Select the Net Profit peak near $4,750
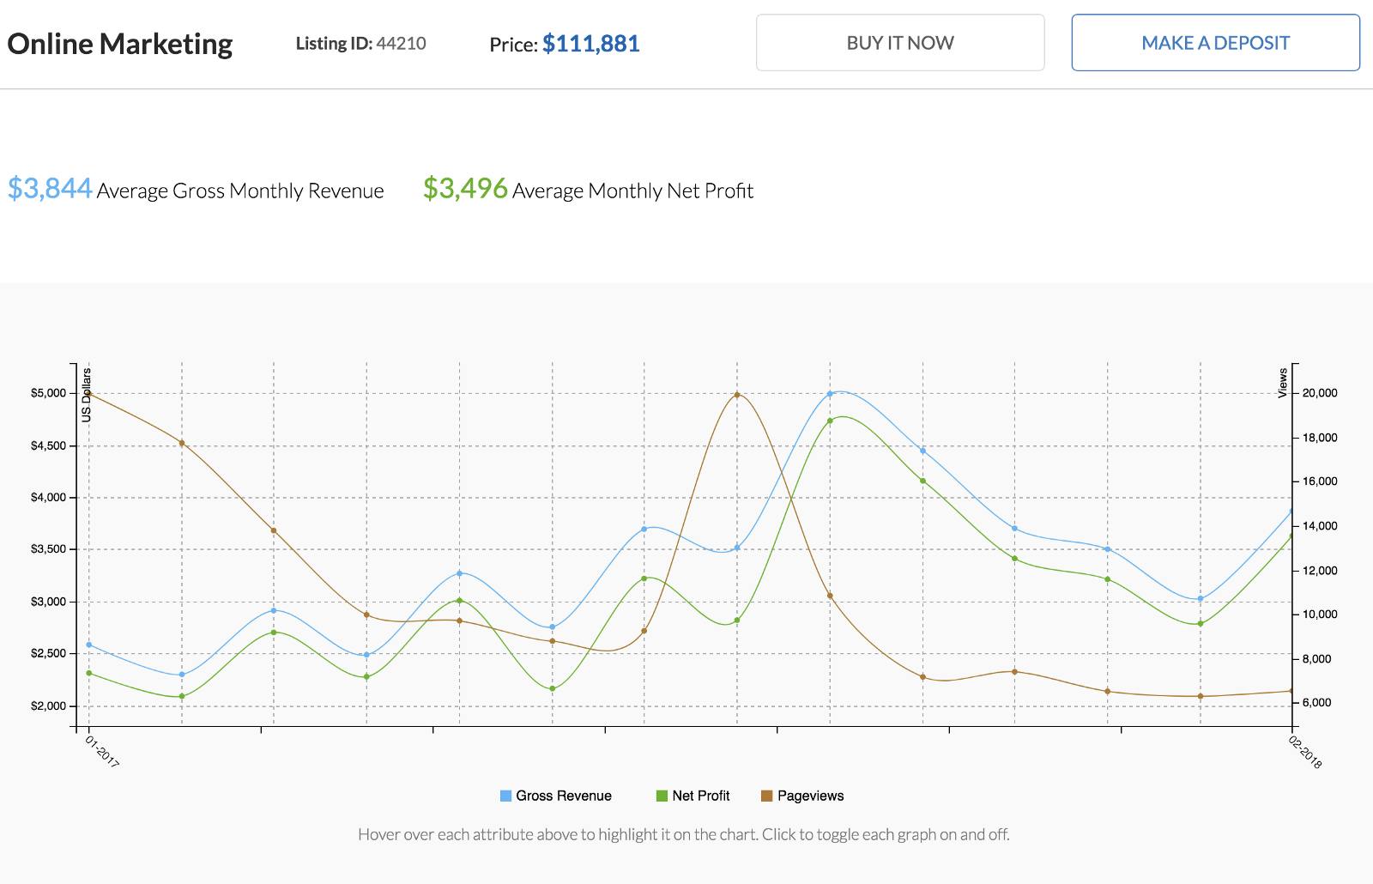 click(830, 420)
